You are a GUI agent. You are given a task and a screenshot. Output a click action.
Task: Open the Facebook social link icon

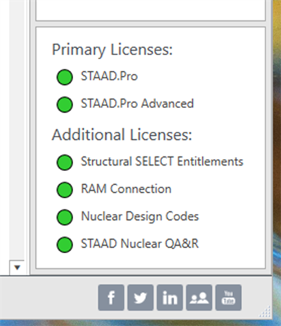click(x=111, y=297)
